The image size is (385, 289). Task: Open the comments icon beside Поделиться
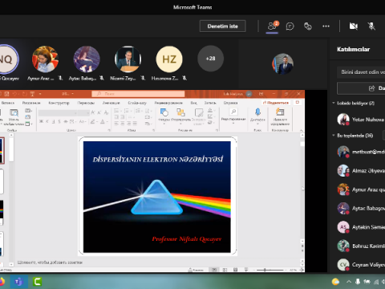coord(298,103)
